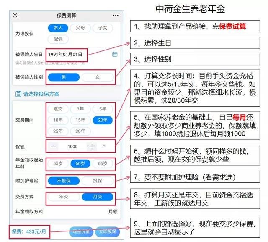Select 30年 payment period
This screenshot has width=268, height=242.
(x=80, y=131)
